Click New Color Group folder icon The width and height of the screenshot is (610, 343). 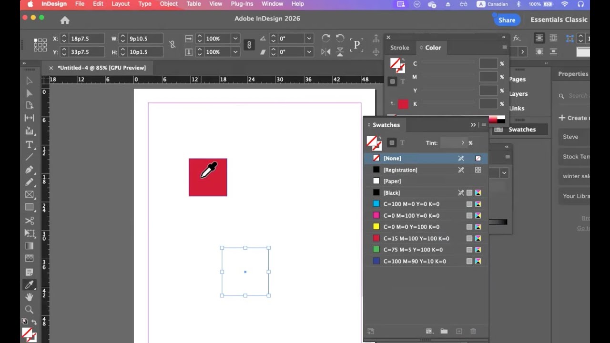tap(444, 331)
